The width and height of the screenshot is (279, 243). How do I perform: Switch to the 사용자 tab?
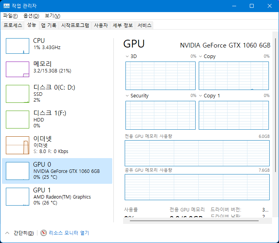101,25
